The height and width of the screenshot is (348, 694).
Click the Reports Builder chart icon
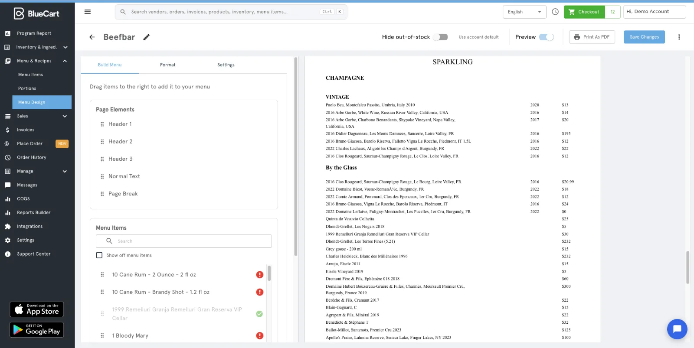coord(7,213)
